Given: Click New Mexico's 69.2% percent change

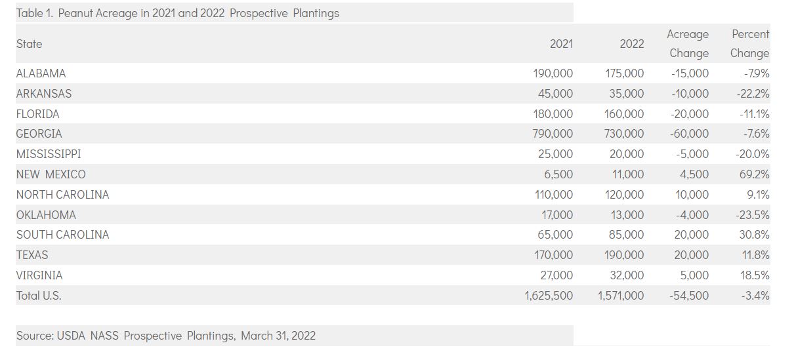Looking at the screenshot, I should coord(754,174).
